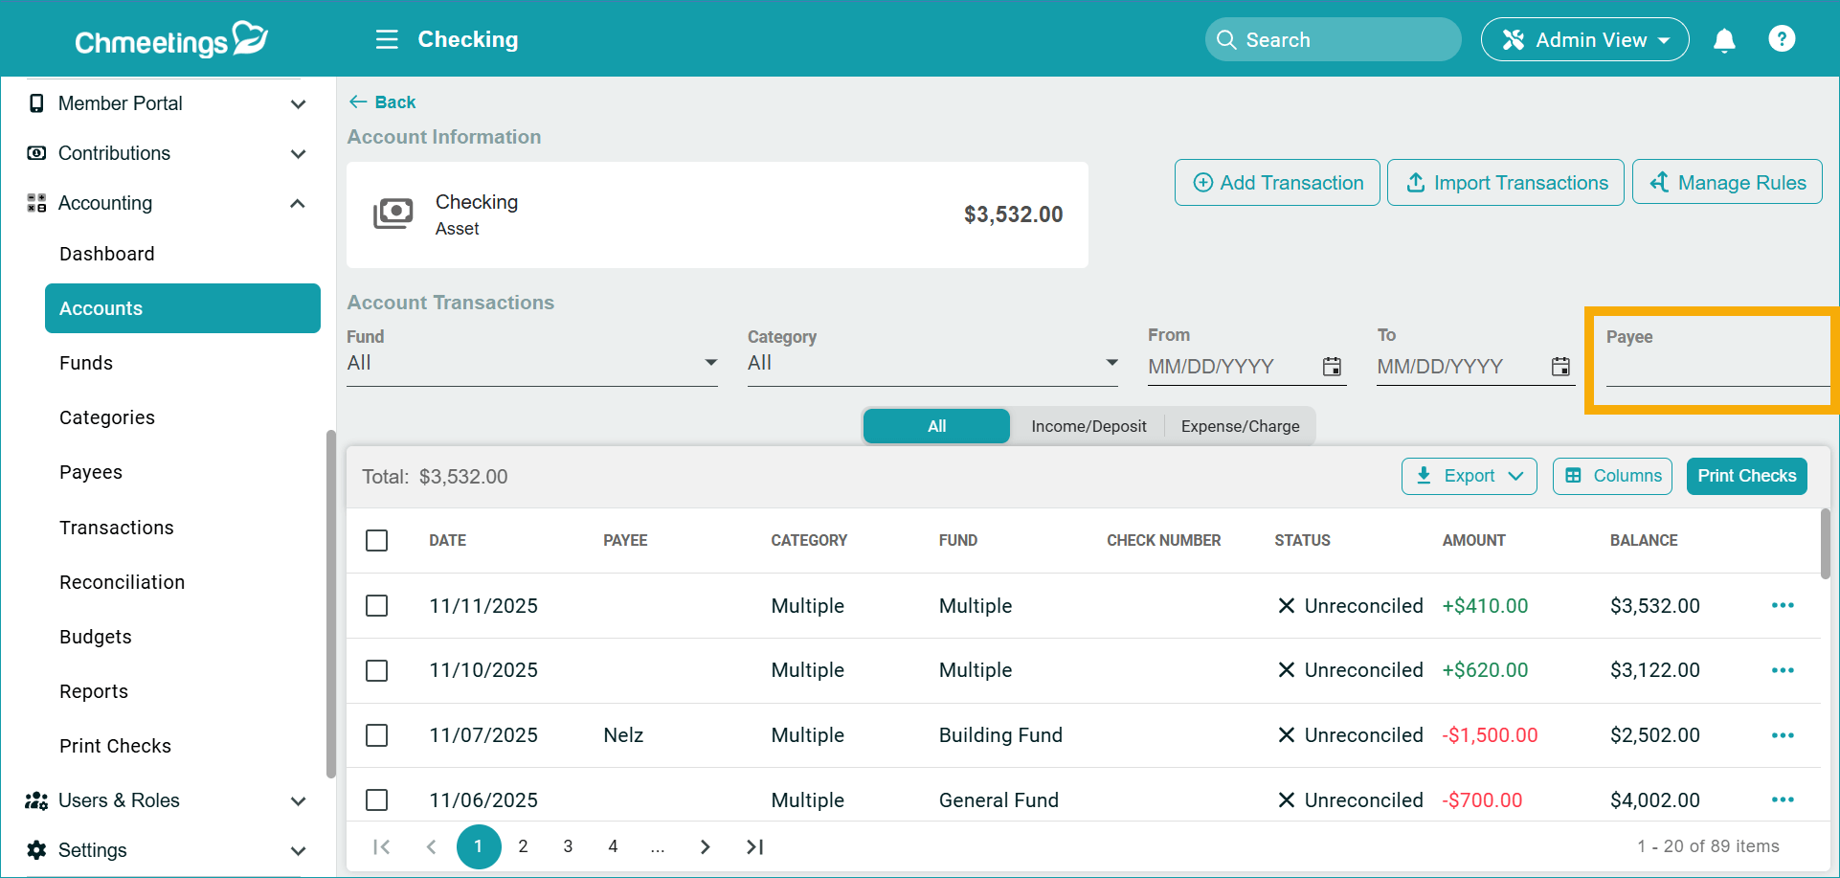Click the Settings gear icon
This screenshot has width=1840, height=878.
pyautogui.click(x=36, y=850)
